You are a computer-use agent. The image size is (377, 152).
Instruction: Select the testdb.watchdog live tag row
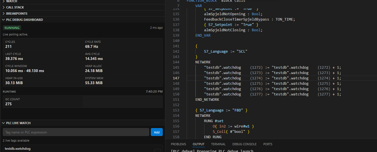[x=83, y=149]
